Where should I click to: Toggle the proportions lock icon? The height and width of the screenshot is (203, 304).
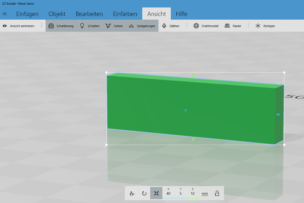(217, 193)
